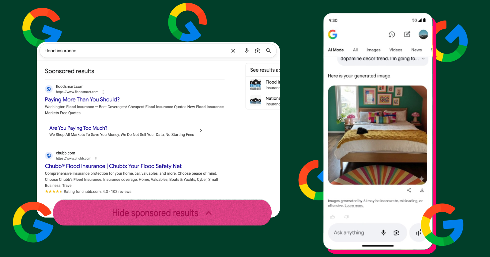Share the generated bedroom image

pyautogui.click(x=409, y=190)
